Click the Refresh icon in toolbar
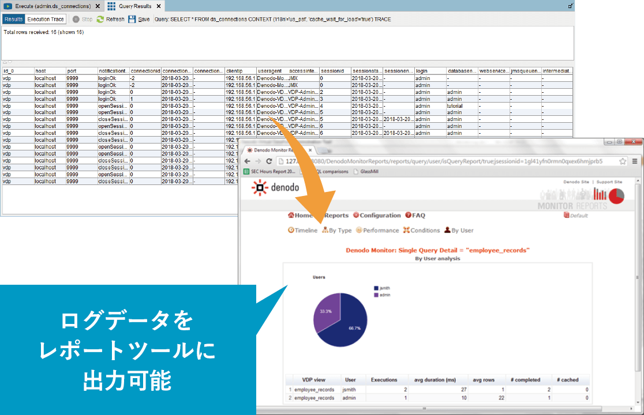The image size is (644, 415). tap(100, 19)
